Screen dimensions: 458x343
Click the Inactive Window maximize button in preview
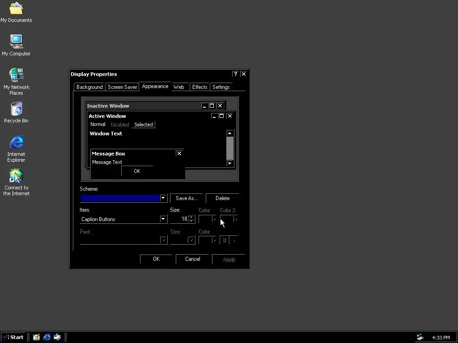tap(212, 106)
